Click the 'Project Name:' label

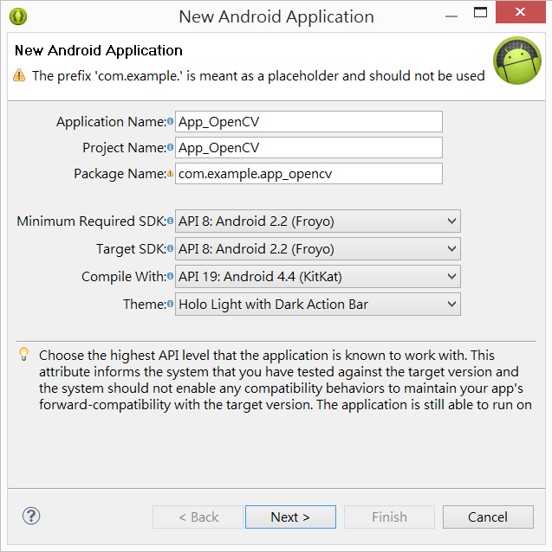pos(125,148)
